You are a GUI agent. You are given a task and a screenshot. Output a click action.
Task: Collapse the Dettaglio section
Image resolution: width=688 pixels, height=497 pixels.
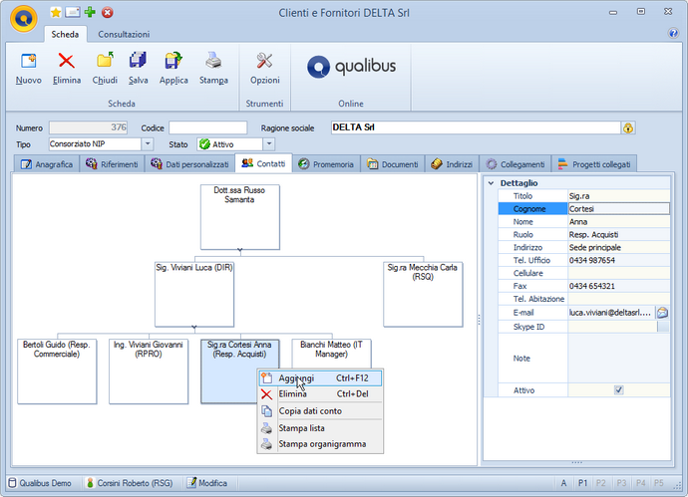point(491,183)
